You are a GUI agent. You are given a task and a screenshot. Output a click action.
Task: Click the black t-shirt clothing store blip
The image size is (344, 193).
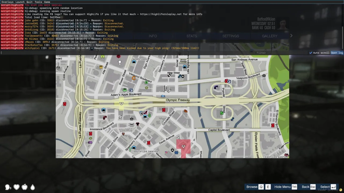(x=138, y=124)
